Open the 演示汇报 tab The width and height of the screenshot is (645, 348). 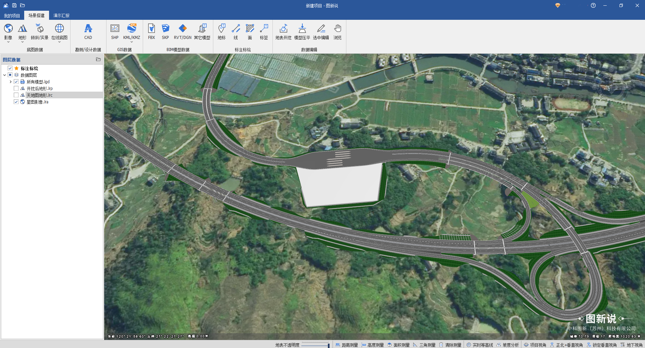tap(61, 16)
